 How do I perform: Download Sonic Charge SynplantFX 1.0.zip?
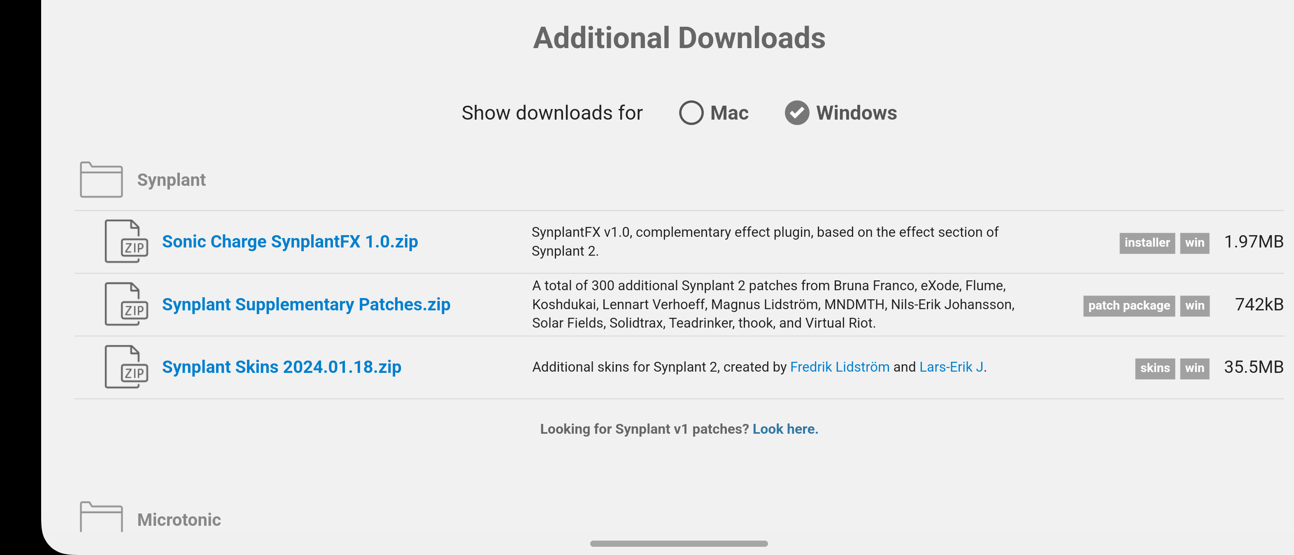pos(290,241)
